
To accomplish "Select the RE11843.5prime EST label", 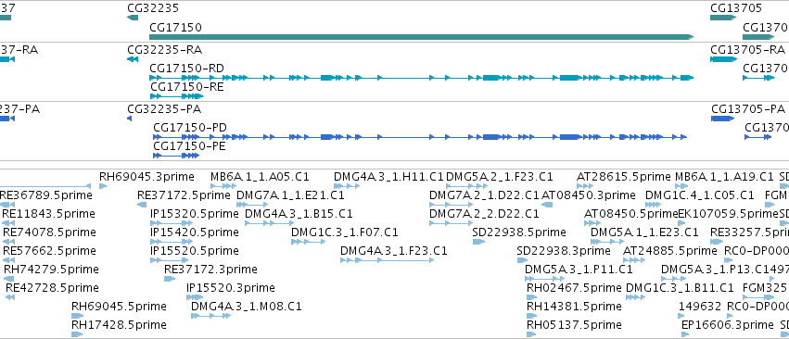I will pos(48,214).
